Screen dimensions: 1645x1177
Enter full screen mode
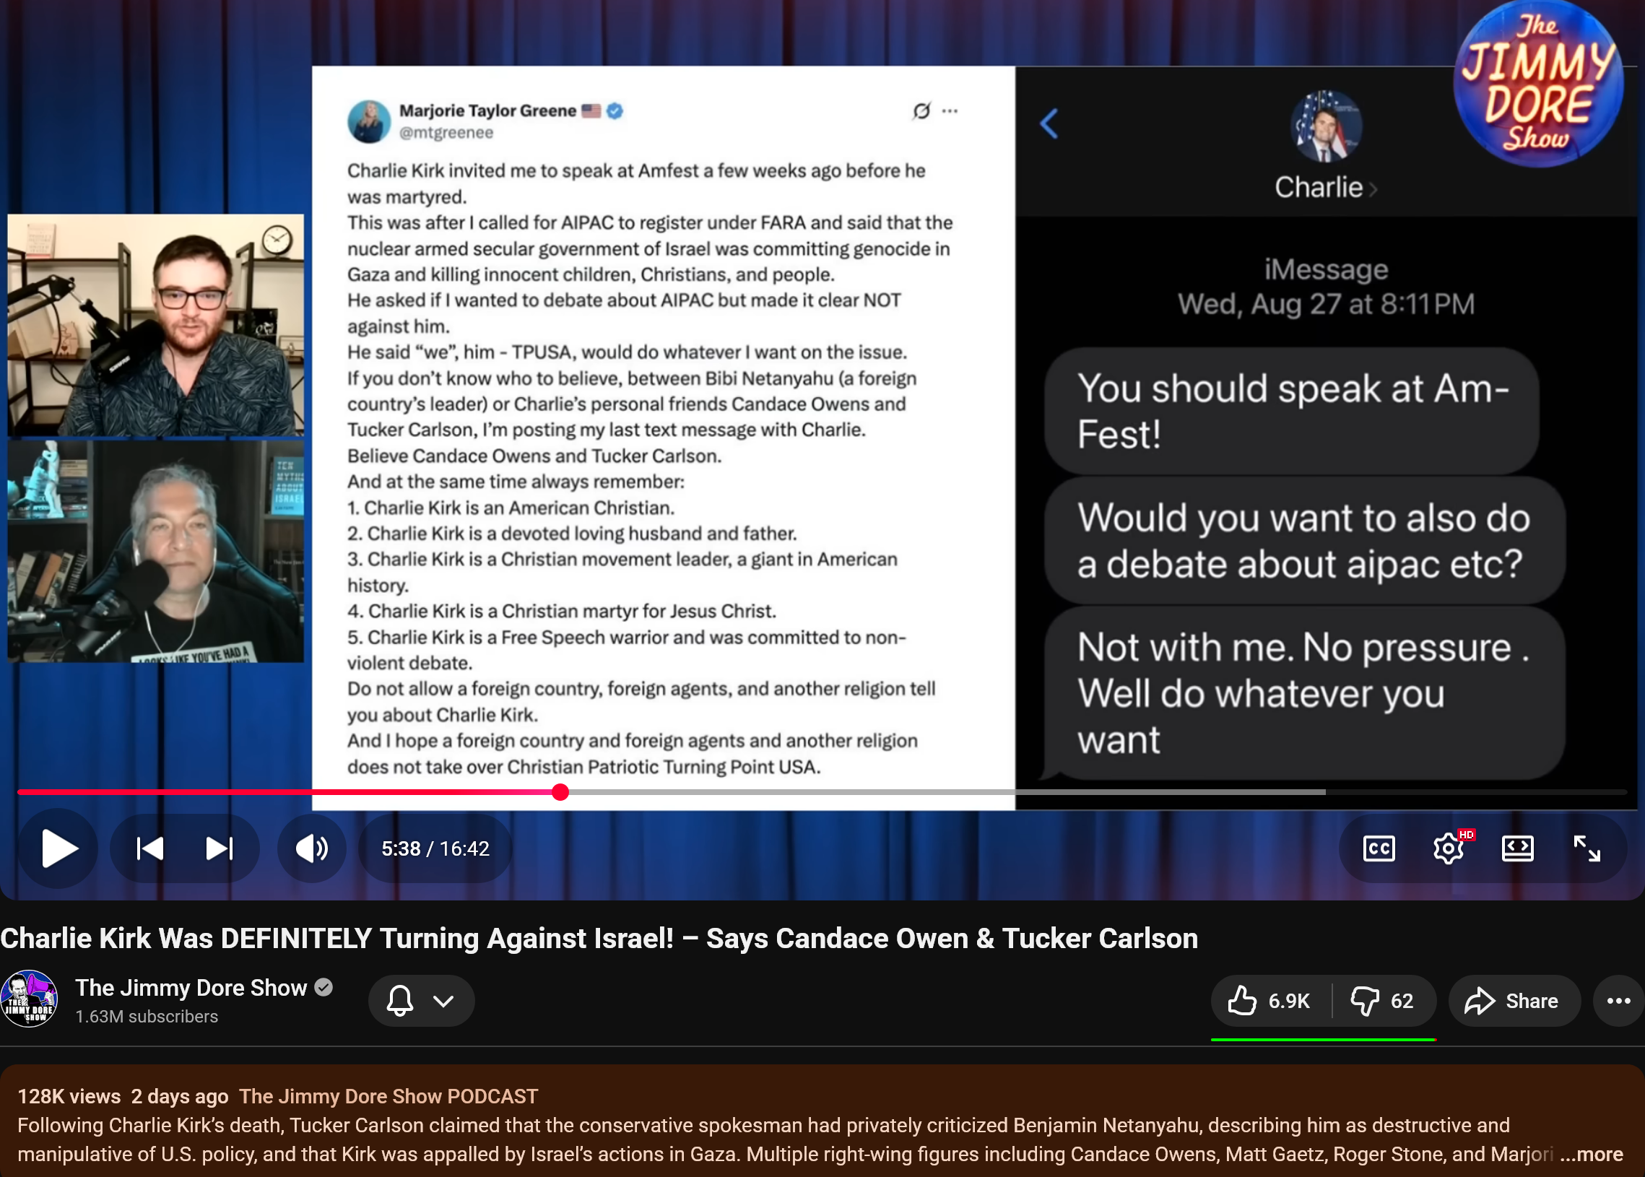point(1587,848)
